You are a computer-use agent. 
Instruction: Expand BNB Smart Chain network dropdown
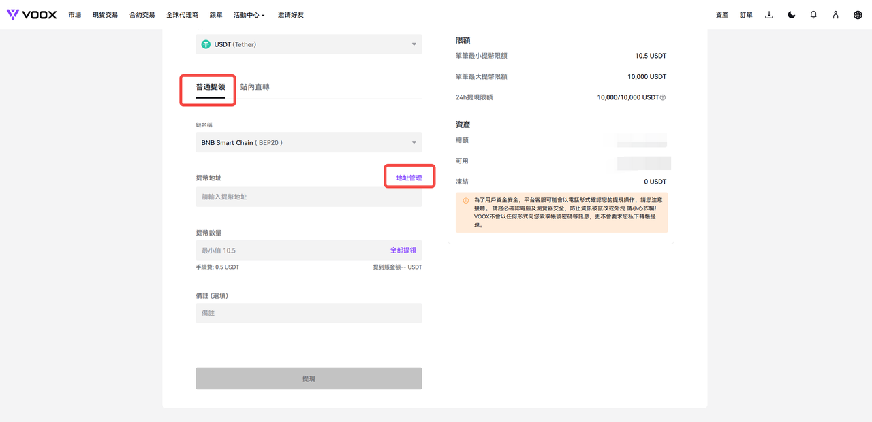[x=309, y=142]
